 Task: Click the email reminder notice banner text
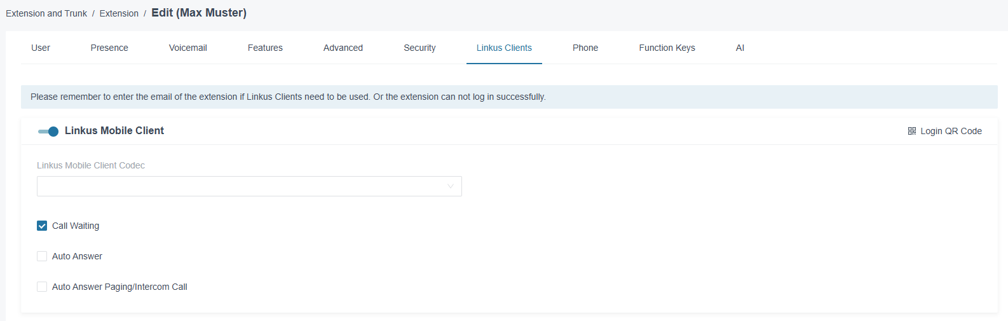pos(288,97)
